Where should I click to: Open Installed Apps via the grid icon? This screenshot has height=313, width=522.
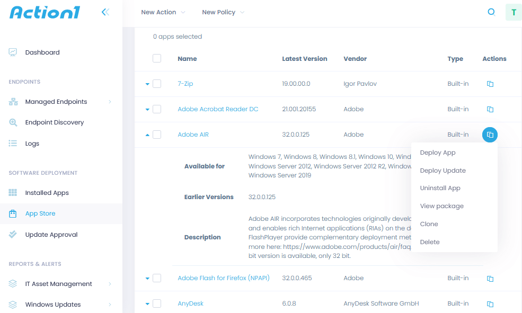(x=12, y=192)
